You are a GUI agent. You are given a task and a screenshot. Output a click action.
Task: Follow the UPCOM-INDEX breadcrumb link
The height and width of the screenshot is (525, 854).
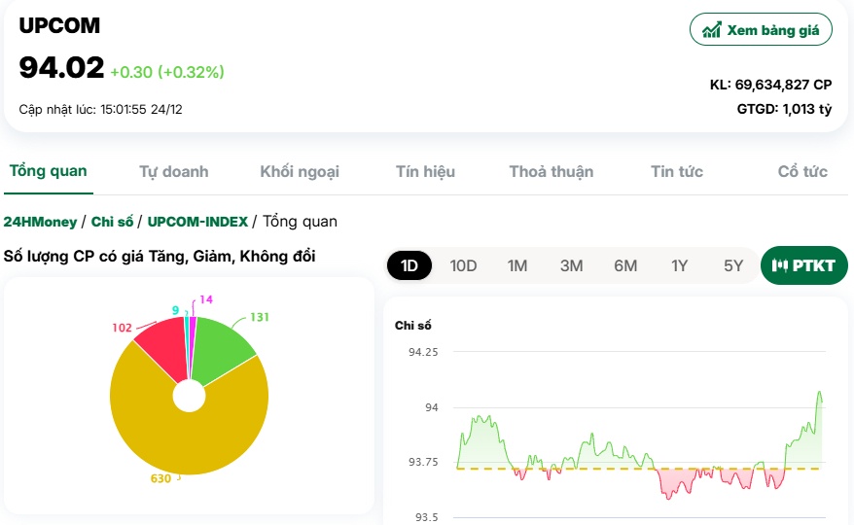197,222
